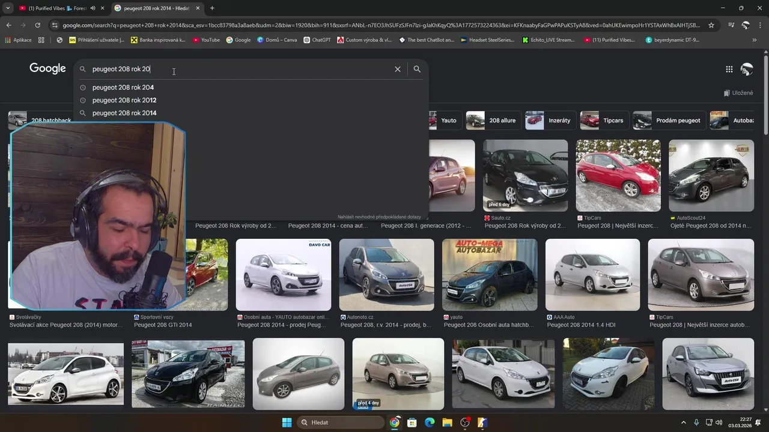Reload the current page
This screenshot has height=432, width=769.
[37, 25]
